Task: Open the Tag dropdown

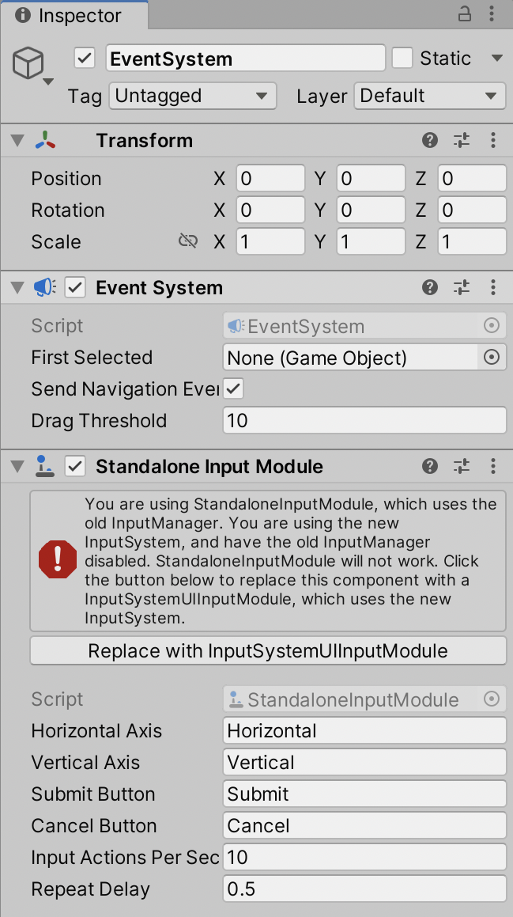Action: tap(192, 97)
